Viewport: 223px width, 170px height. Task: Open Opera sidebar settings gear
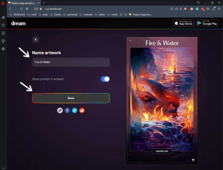pyautogui.click(x=3, y=49)
